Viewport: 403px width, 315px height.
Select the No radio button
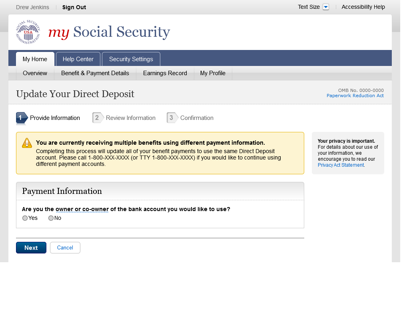click(x=51, y=218)
